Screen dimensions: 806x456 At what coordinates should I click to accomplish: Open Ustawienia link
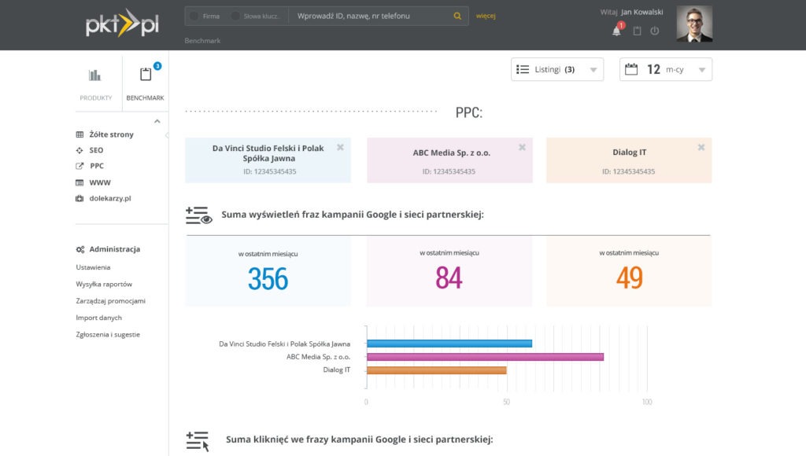(93, 267)
